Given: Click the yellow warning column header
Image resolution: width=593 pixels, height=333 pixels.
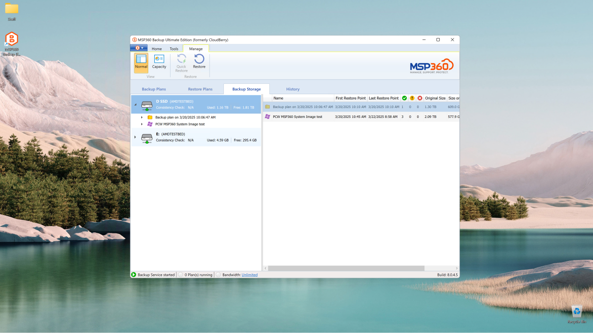Looking at the screenshot, I should [x=412, y=98].
